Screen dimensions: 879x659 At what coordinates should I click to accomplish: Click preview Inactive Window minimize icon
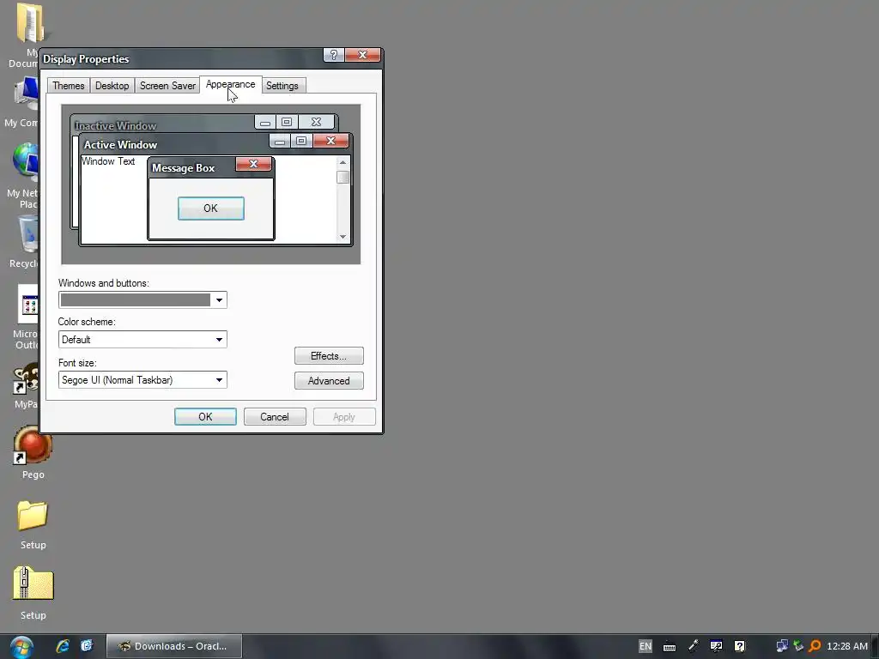coord(265,122)
